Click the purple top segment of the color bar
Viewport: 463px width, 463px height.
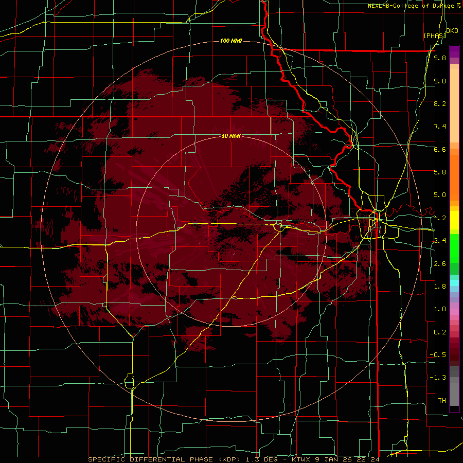coord(454,51)
